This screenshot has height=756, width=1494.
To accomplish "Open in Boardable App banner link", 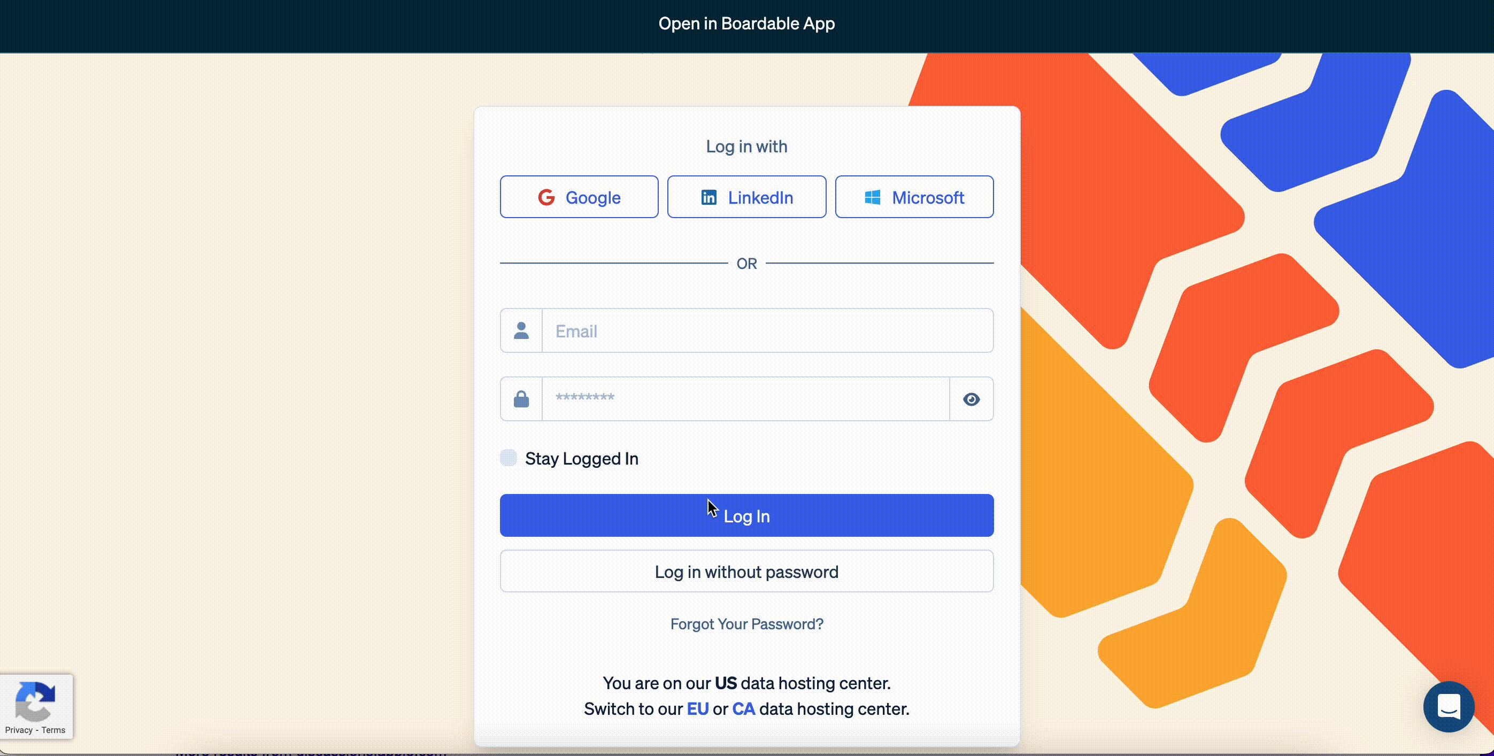I will point(747,23).
